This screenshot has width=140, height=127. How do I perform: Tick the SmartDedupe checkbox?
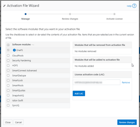(x=8, y=76)
